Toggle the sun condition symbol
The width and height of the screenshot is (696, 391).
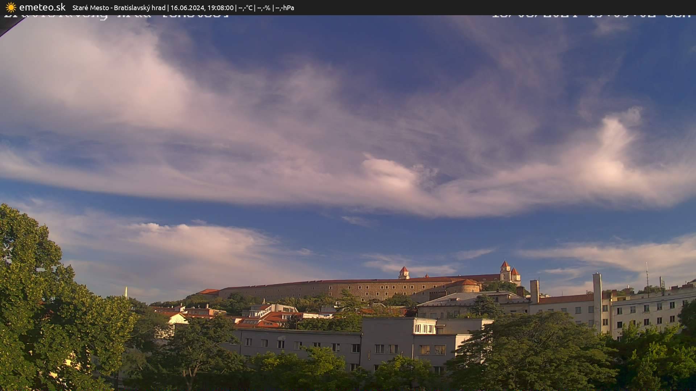click(11, 7)
